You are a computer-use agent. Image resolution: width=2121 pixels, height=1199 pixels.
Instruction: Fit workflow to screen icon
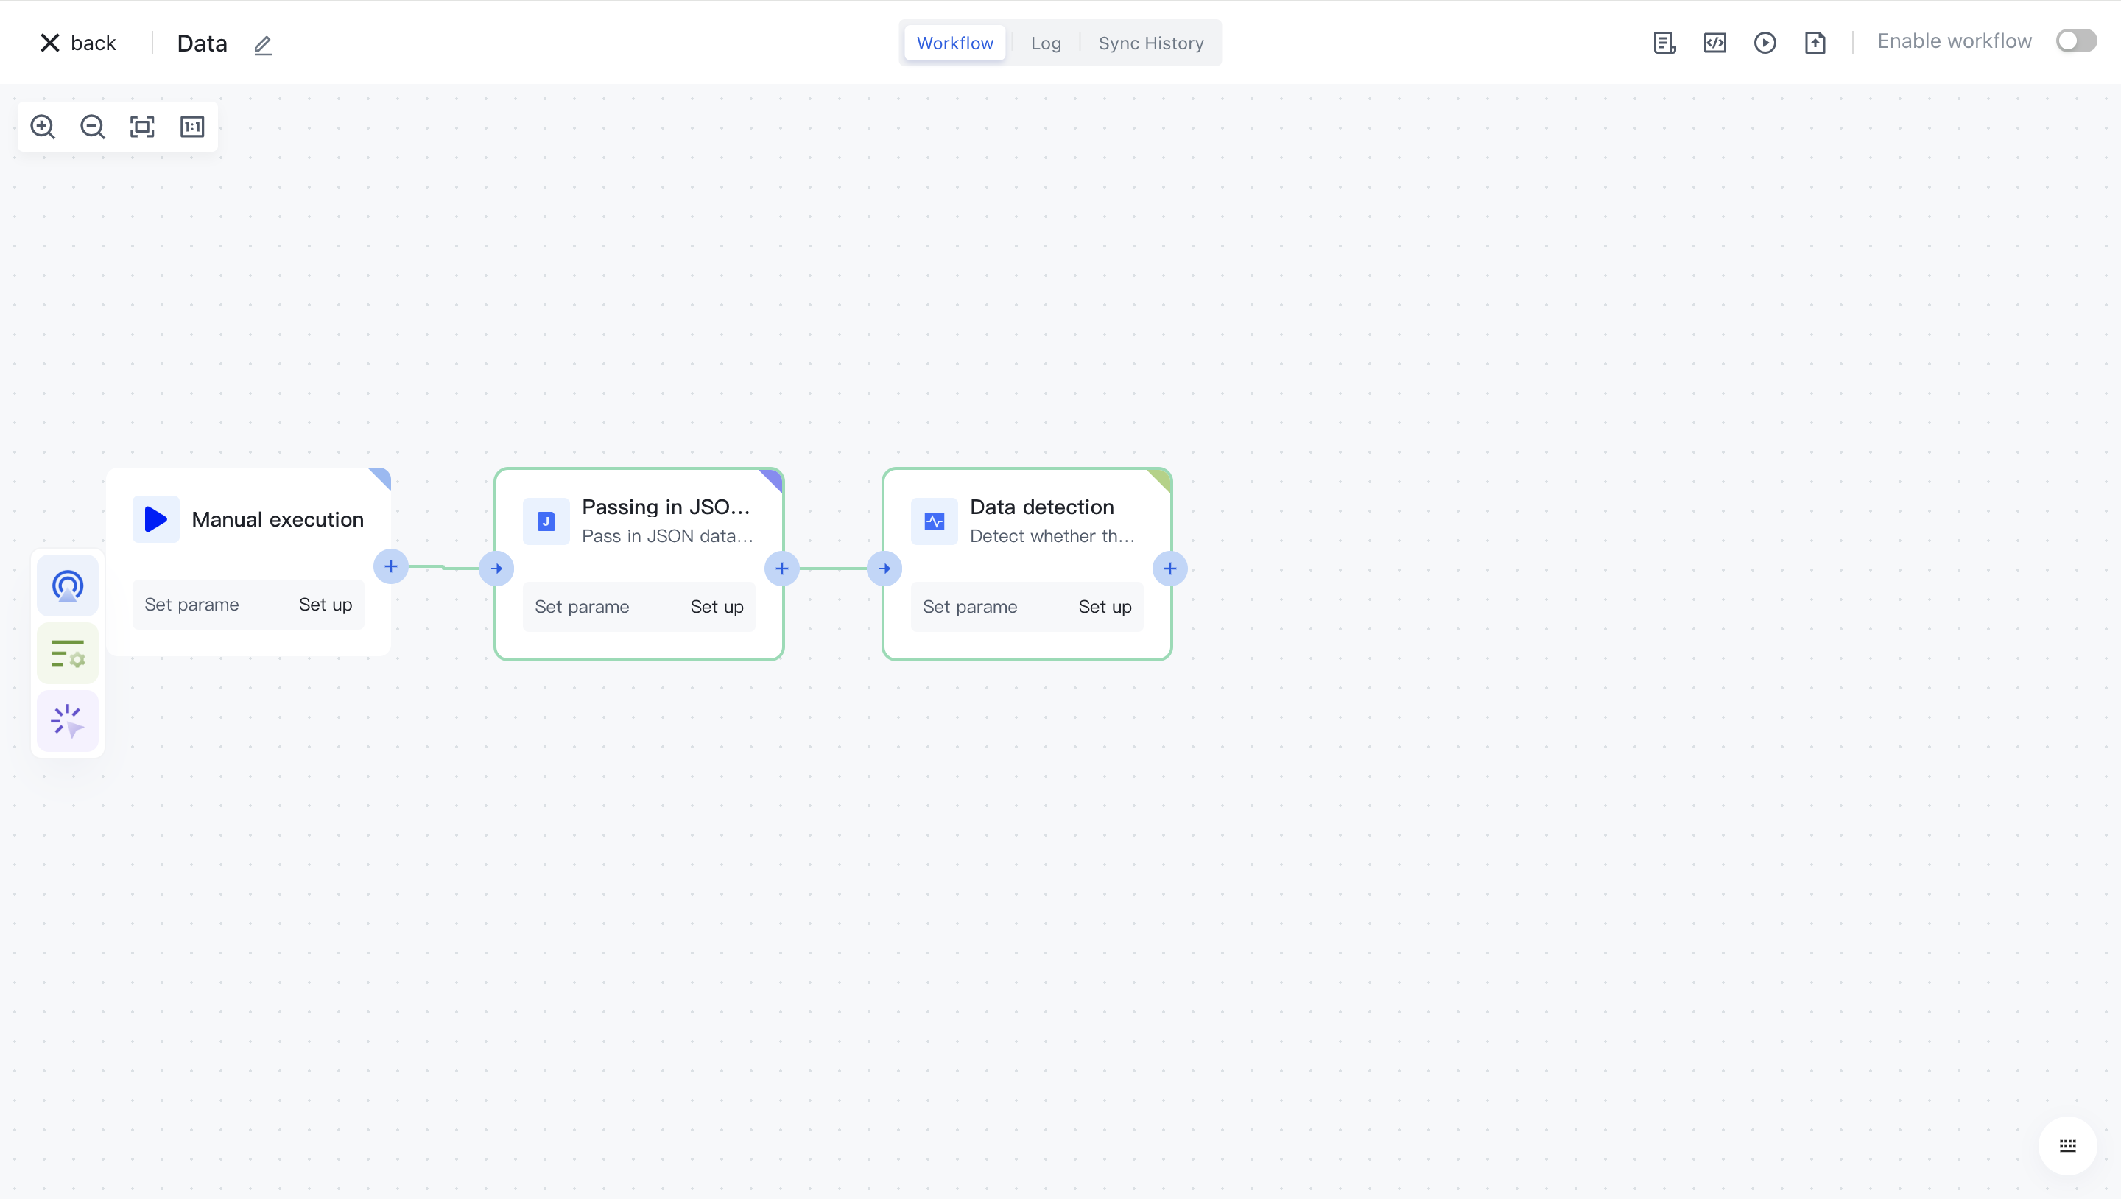pyautogui.click(x=142, y=127)
